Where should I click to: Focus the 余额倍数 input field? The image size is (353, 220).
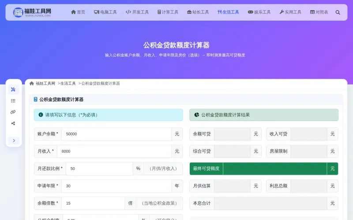click(93, 203)
